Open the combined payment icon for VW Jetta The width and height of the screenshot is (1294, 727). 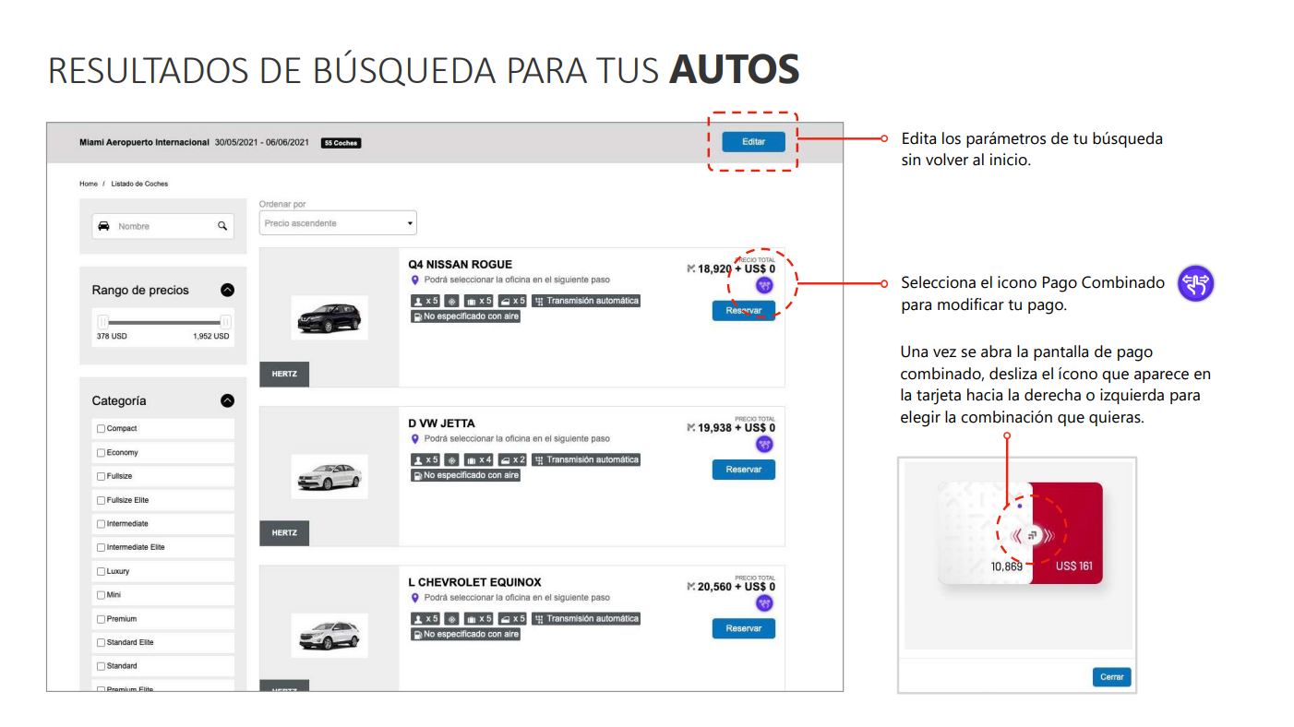(x=764, y=444)
